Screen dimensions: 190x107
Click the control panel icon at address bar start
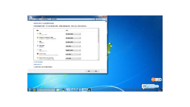pos(33,19)
